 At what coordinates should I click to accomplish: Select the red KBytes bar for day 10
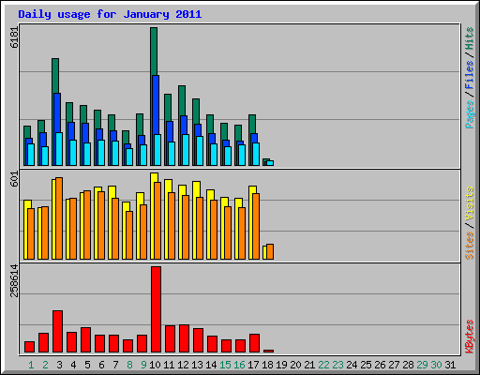(156, 309)
